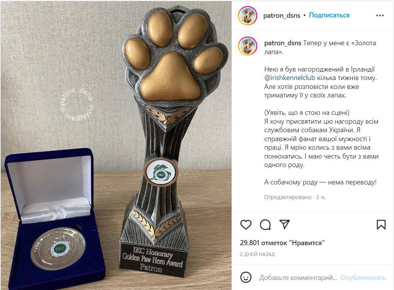Like the post with heart icon
Screen dimensions: 394x290
pos(246,224)
